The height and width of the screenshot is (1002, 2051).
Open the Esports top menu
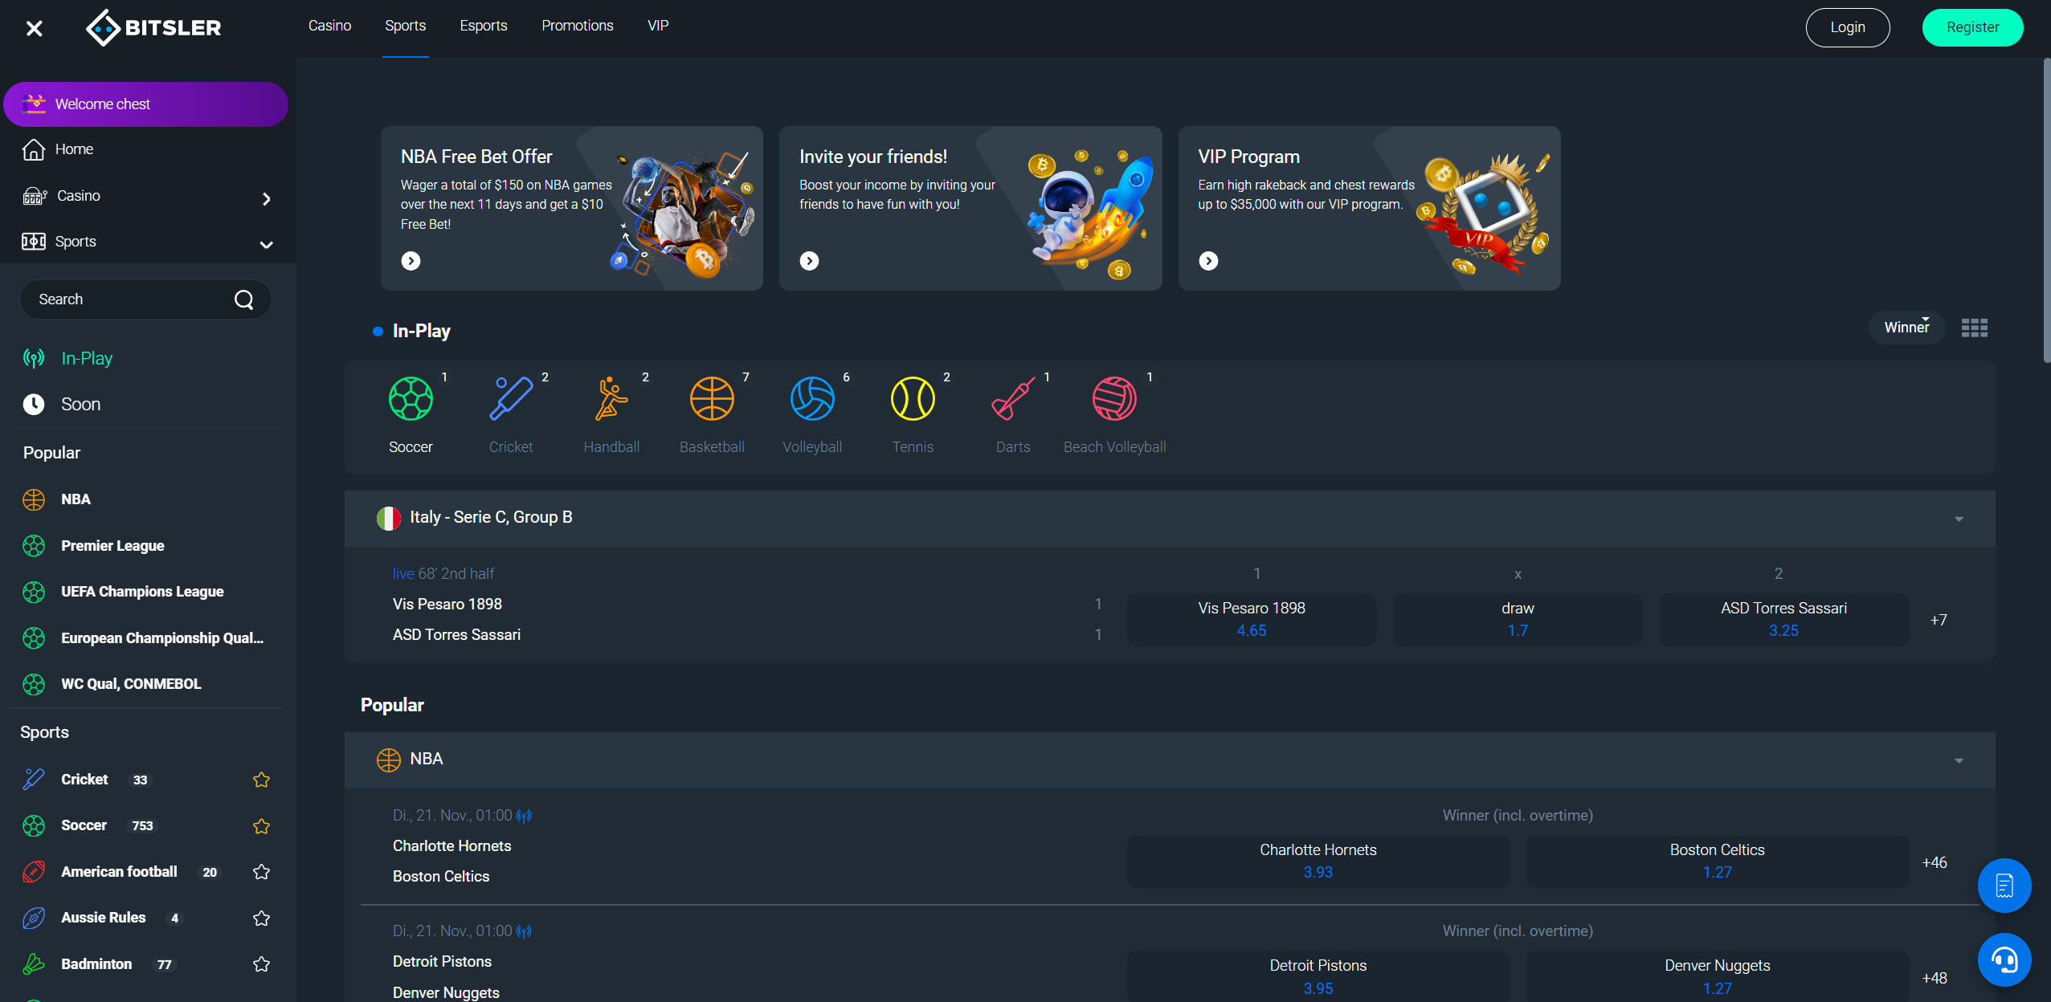pyautogui.click(x=483, y=26)
